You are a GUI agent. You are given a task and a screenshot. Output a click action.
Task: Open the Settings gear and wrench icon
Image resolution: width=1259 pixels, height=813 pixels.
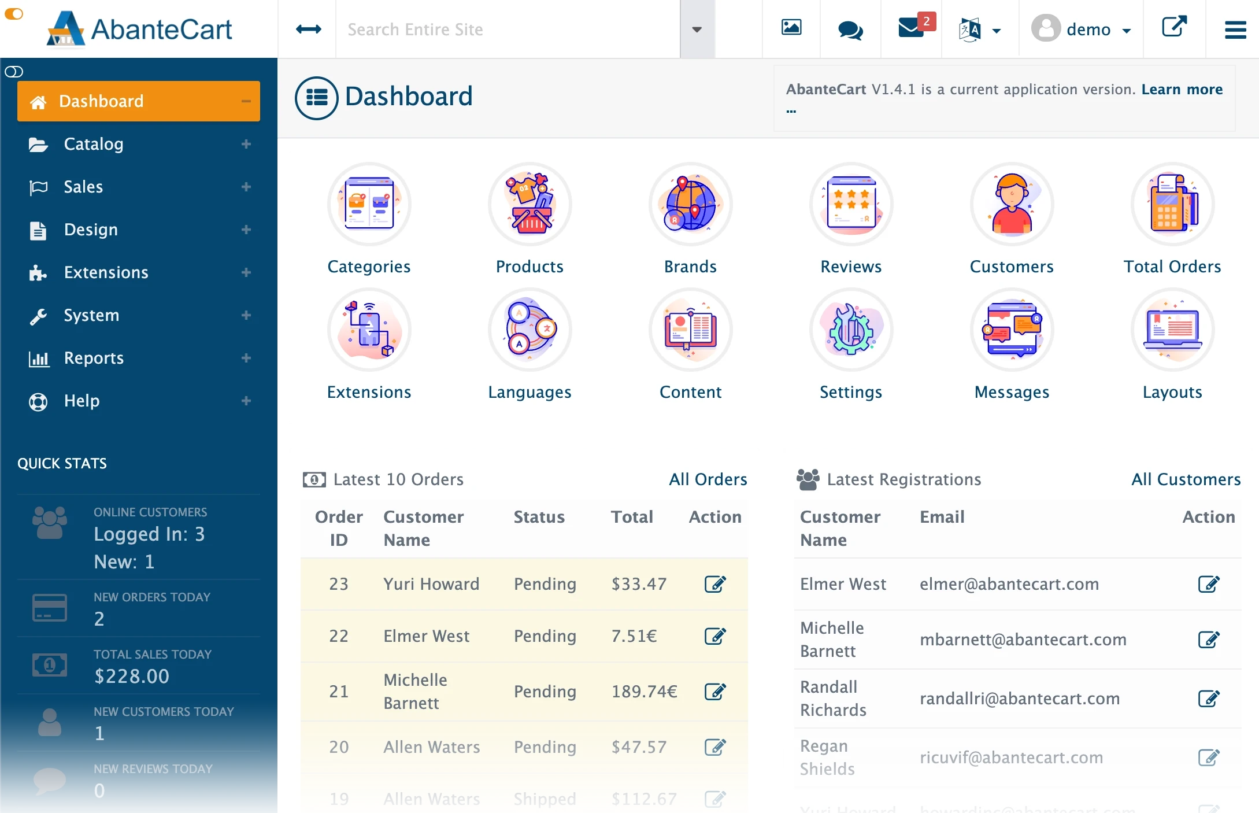click(x=851, y=330)
